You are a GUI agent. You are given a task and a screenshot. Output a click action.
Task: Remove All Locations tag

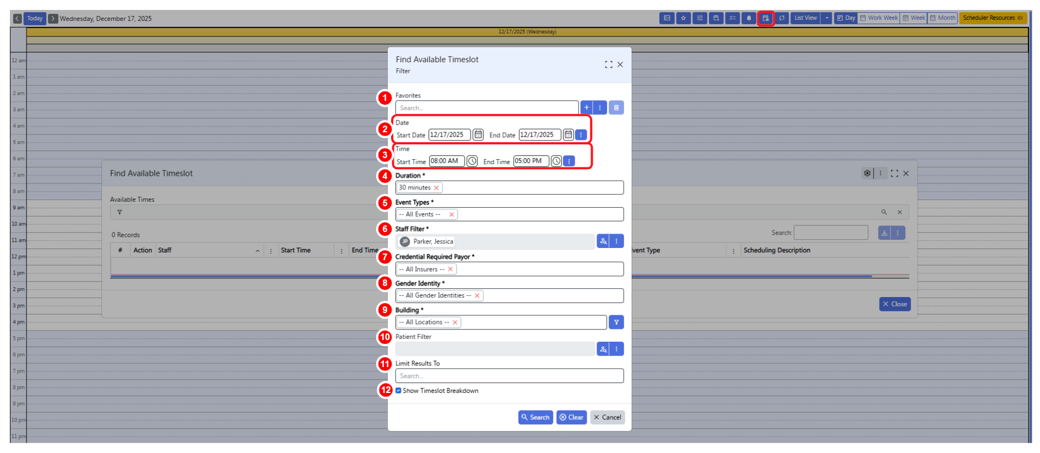455,322
